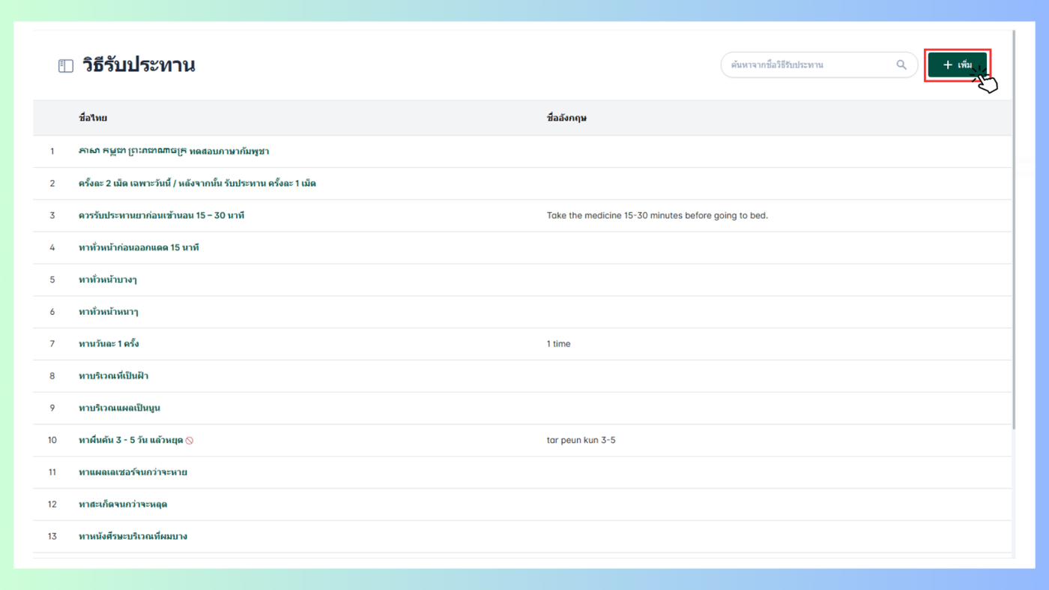Click the เพิ่ม add button
This screenshot has width=1049, height=590.
[958, 65]
